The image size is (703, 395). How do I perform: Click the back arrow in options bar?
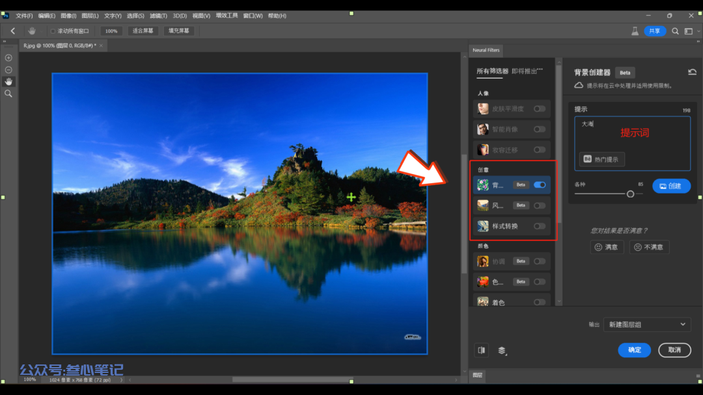coord(12,31)
